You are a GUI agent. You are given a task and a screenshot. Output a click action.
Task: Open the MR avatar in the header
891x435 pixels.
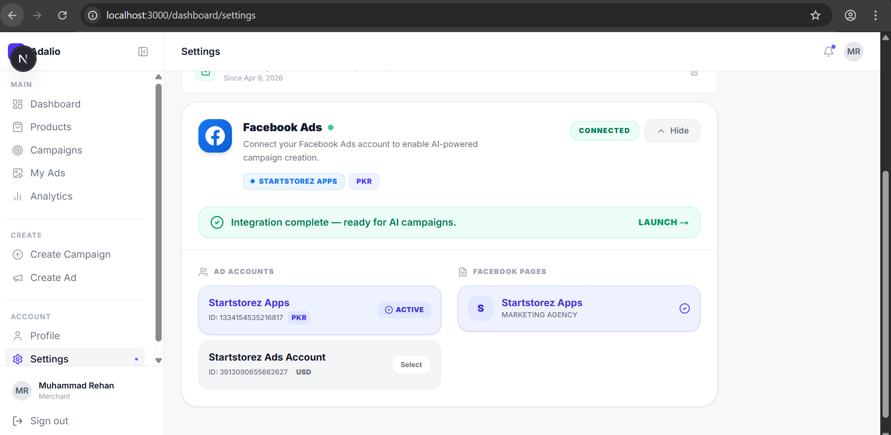click(x=854, y=52)
